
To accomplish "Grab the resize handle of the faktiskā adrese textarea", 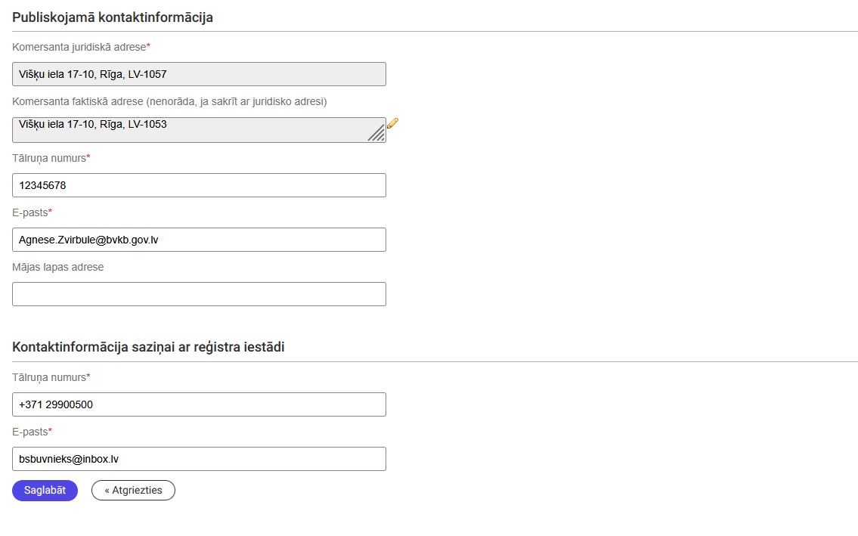I will click(x=377, y=134).
